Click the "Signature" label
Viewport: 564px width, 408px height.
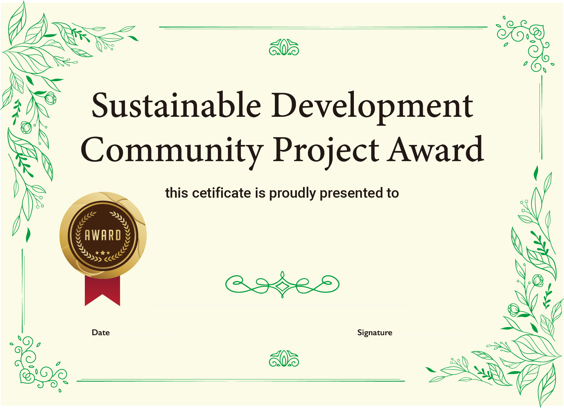[375, 333]
